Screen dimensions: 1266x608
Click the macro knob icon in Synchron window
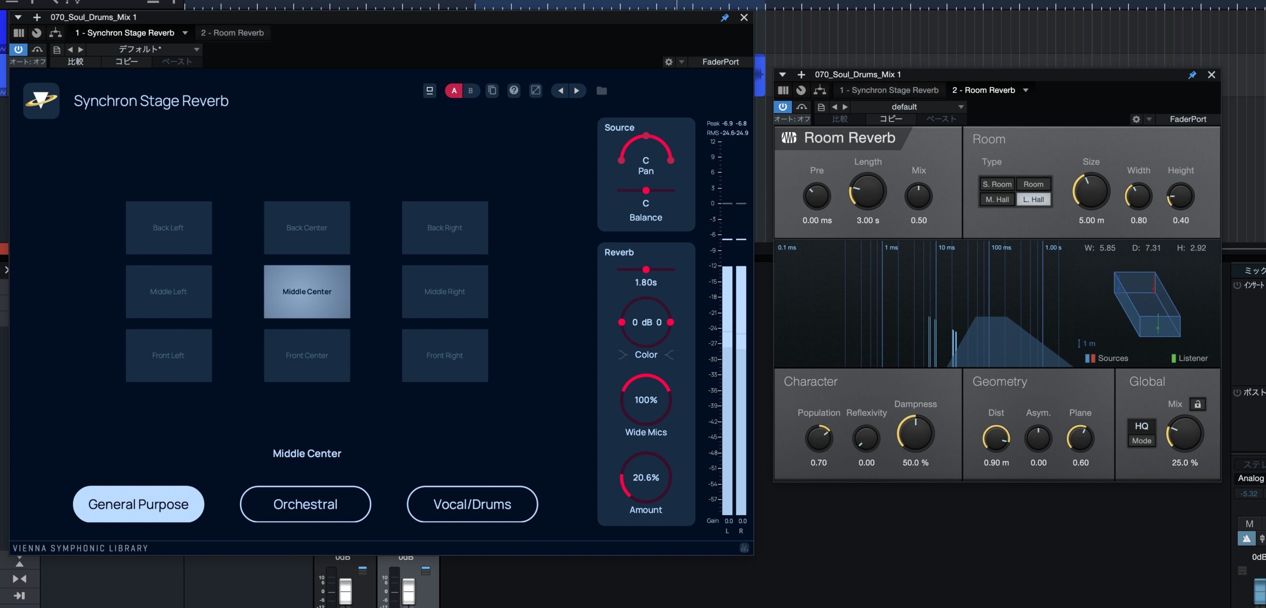(37, 33)
